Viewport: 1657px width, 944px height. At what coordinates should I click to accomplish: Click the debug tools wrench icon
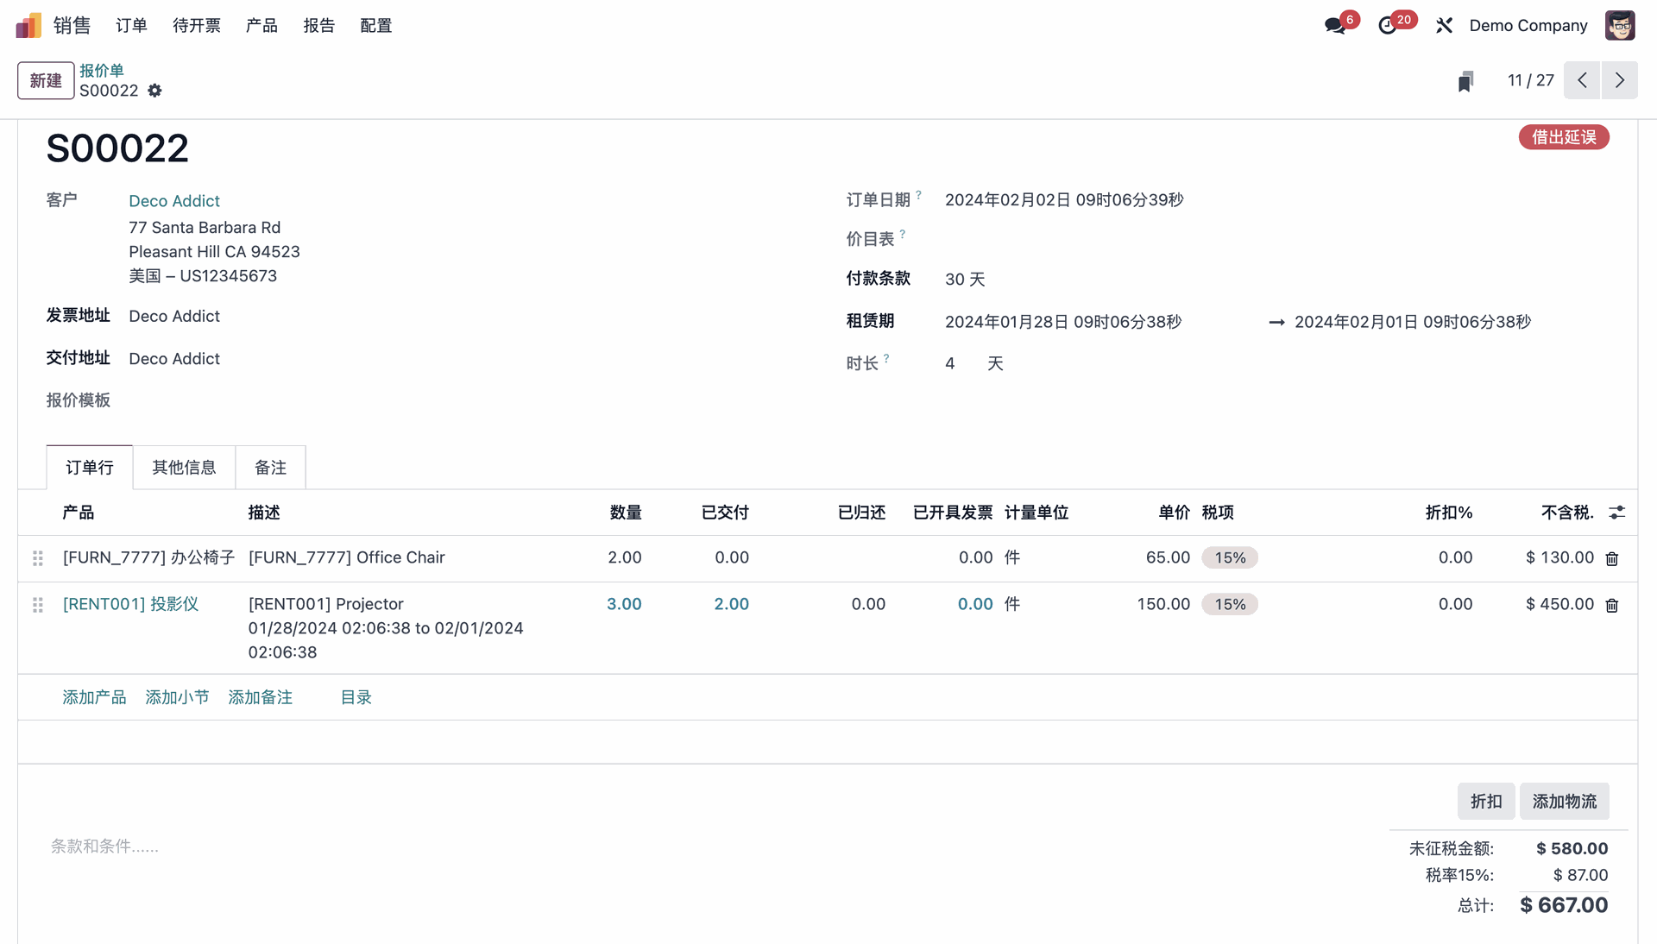pos(1444,26)
